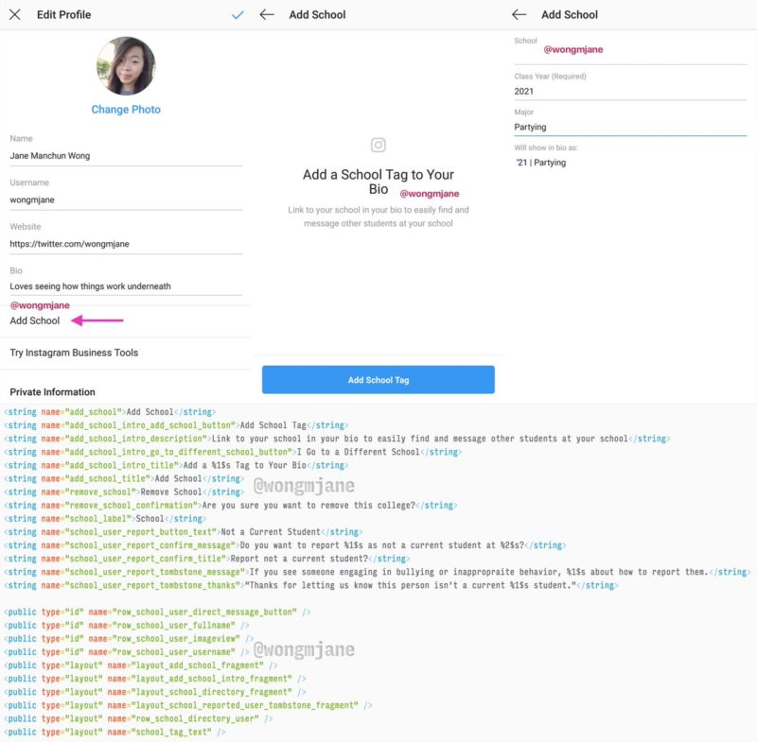Click the row_school_directory_user code line

point(138,718)
